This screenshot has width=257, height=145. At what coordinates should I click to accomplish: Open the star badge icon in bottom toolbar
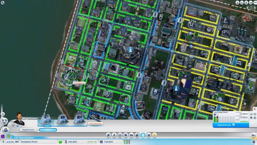(x=149, y=135)
